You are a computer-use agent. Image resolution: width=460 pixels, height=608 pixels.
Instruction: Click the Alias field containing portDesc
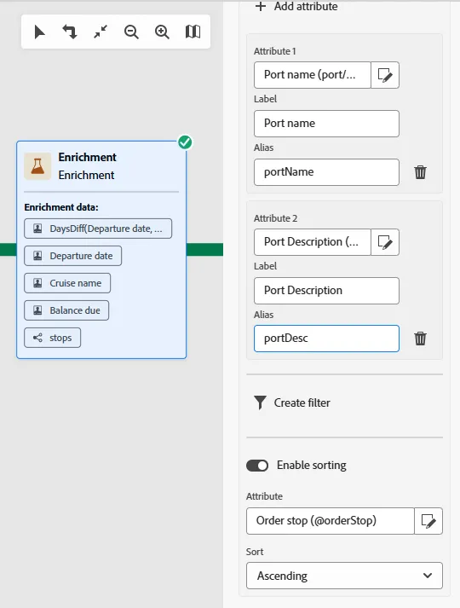click(326, 339)
